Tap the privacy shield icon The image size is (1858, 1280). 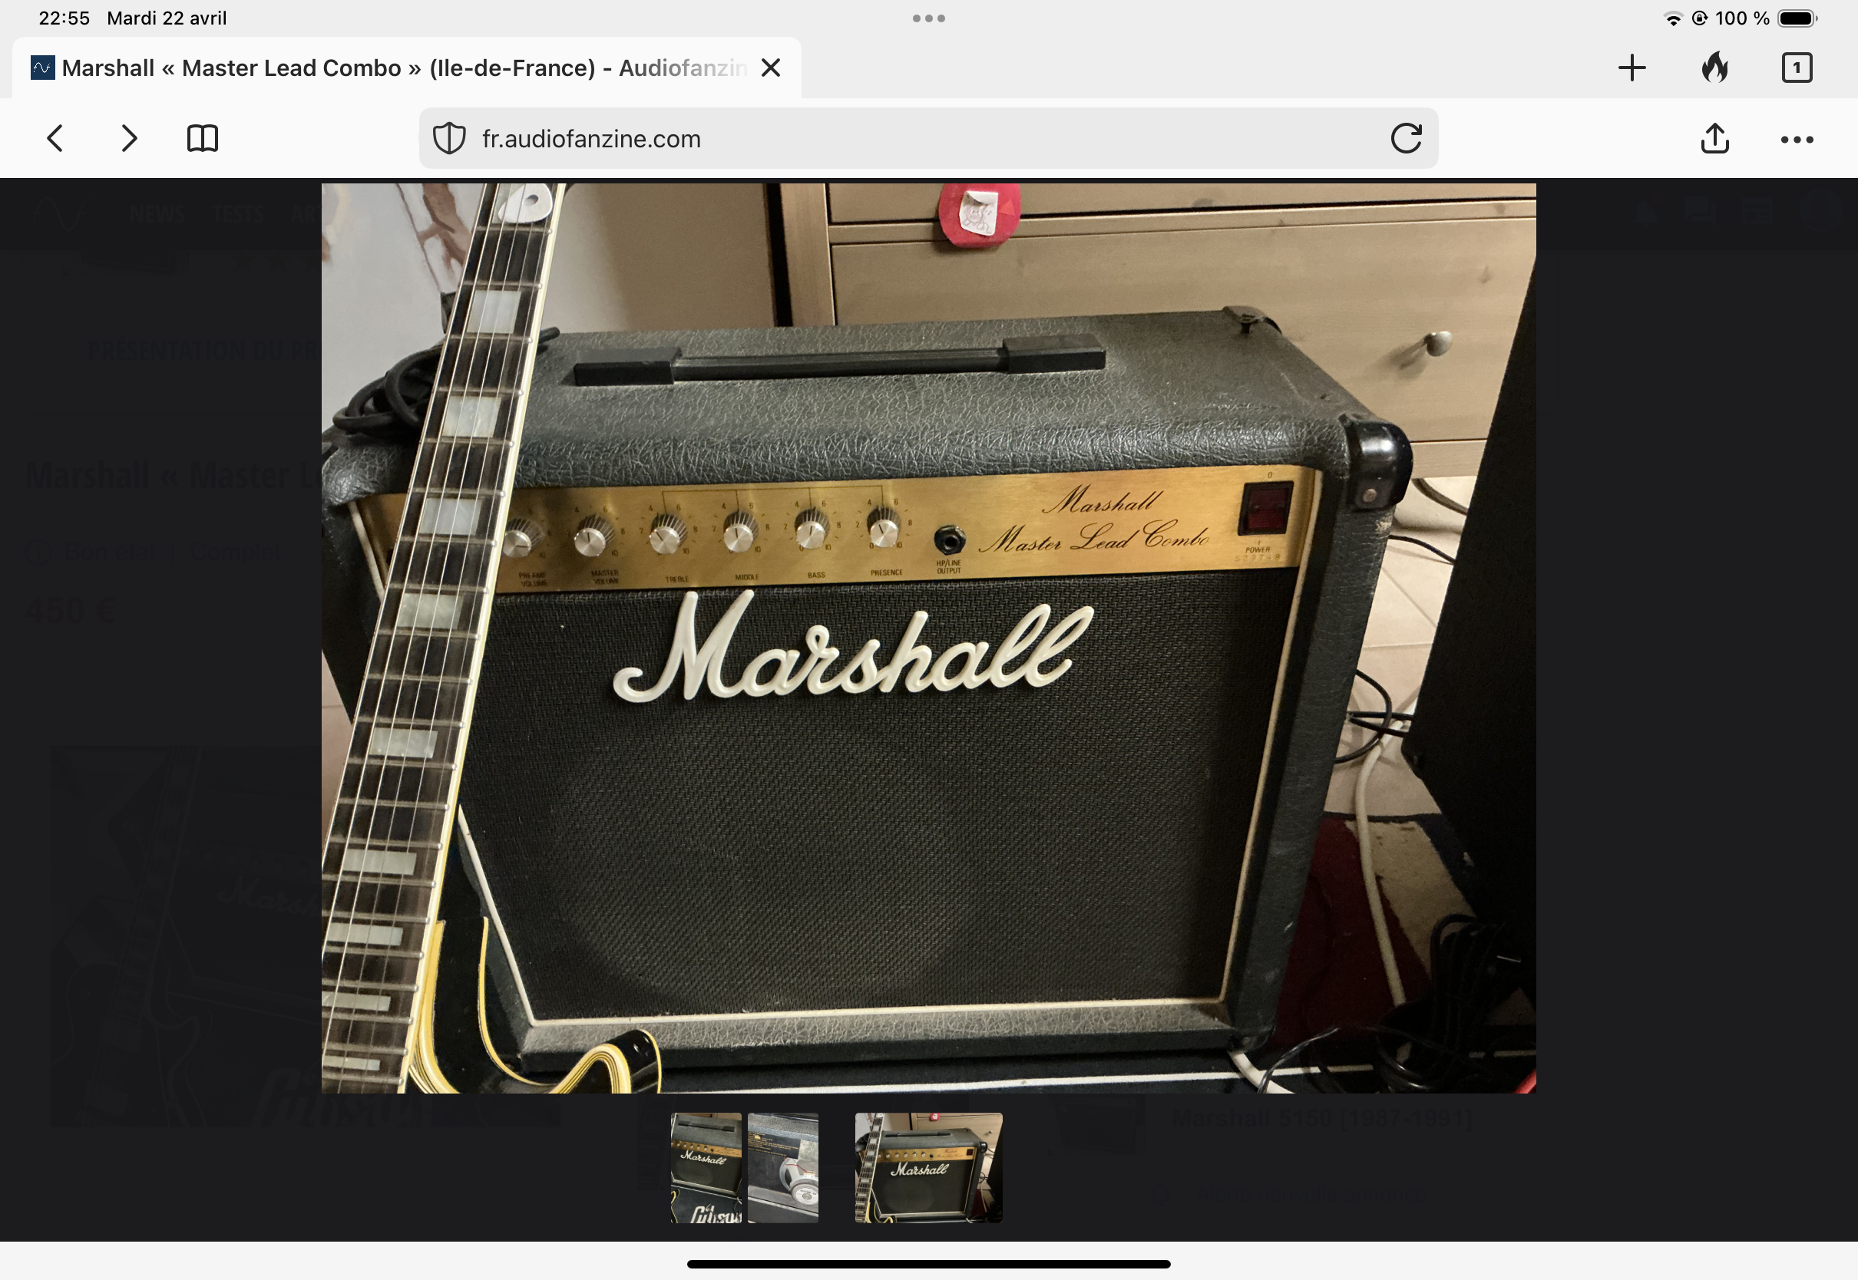(449, 138)
